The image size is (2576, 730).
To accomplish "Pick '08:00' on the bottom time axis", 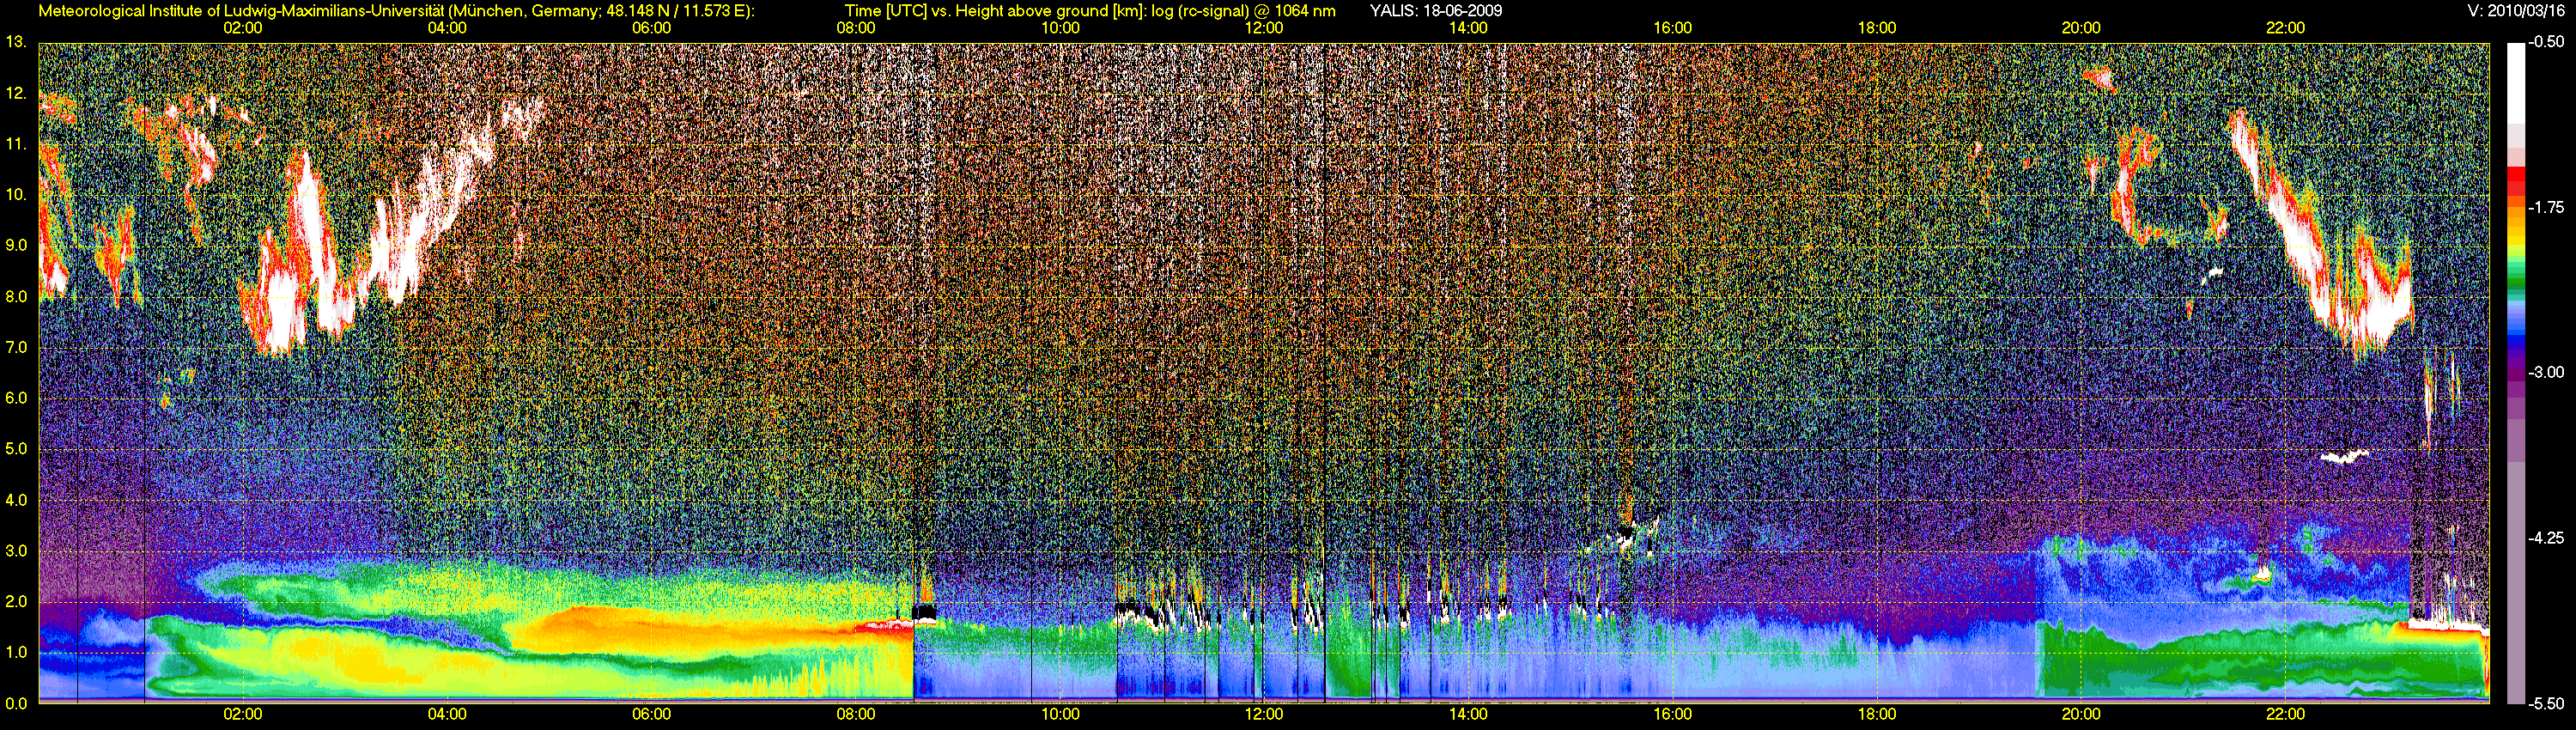I will pos(856,714).
